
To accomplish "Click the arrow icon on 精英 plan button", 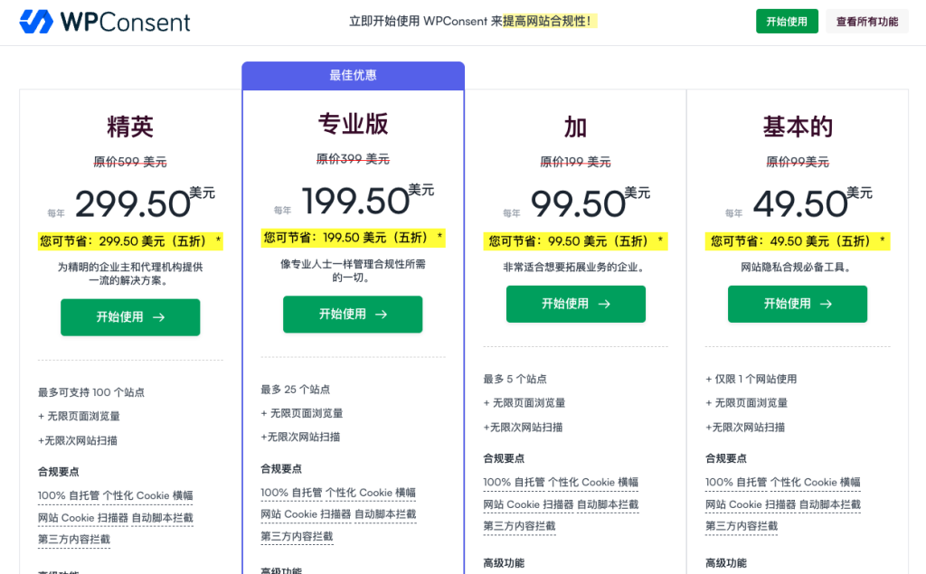I will (159, 317).
